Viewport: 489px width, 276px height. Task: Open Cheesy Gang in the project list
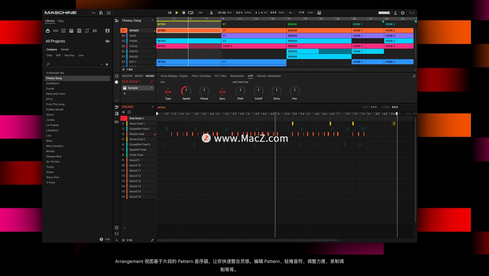point(77,78)
